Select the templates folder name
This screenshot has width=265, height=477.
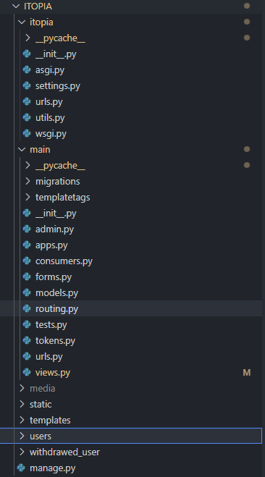pyautogui.click(x=50, y=421)
